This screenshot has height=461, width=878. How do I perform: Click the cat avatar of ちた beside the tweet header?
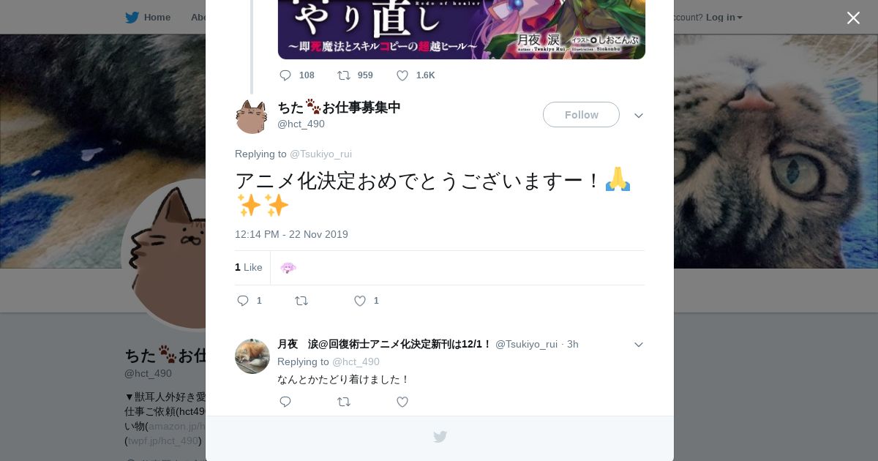(252, 116)
